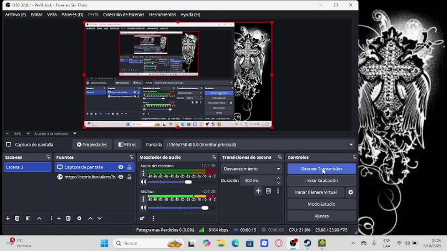The height and width of the screenshot is (251, 447).
Task: Open Steam from the taskbar
Action: (x=307, y=243)
